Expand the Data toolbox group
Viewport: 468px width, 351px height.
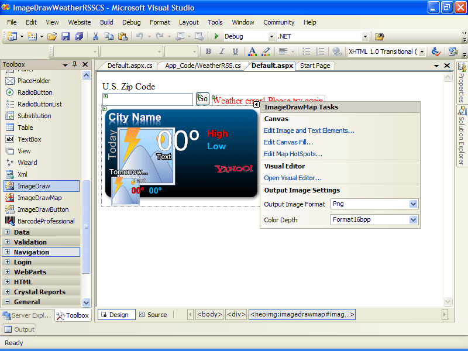[x=8, y=232]
